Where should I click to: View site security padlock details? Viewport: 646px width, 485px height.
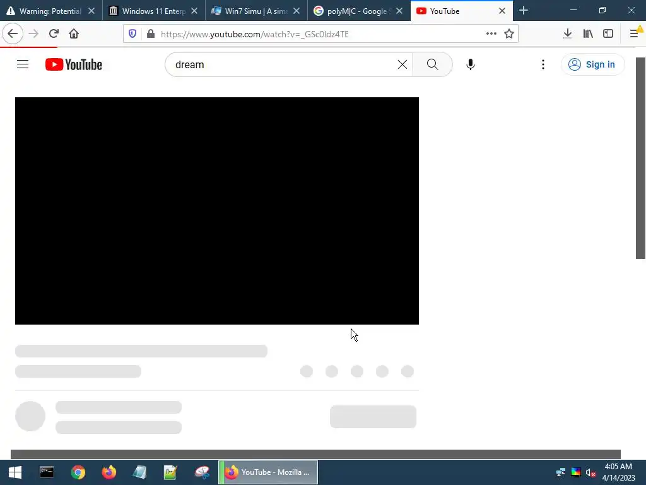pos(151,34)
